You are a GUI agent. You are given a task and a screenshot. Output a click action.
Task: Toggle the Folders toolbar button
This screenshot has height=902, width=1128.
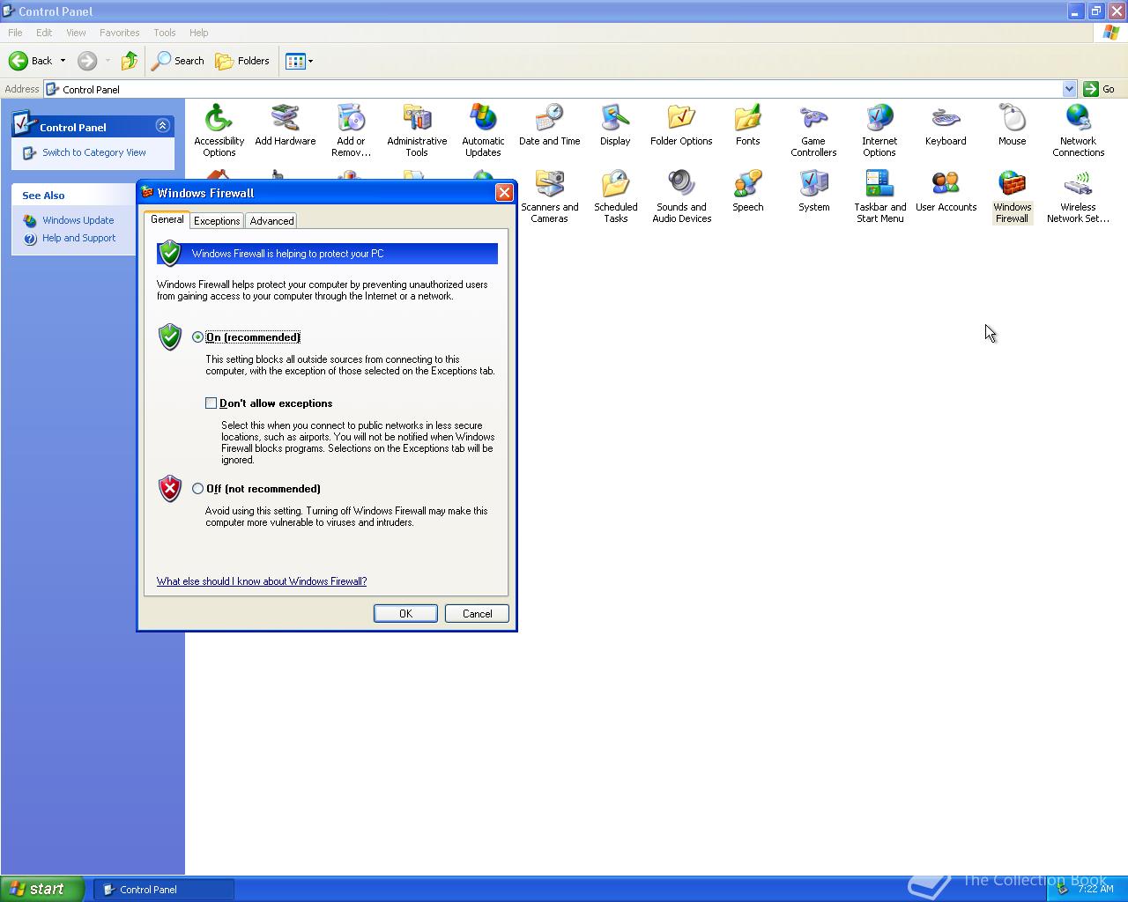[x=242, y=61]
